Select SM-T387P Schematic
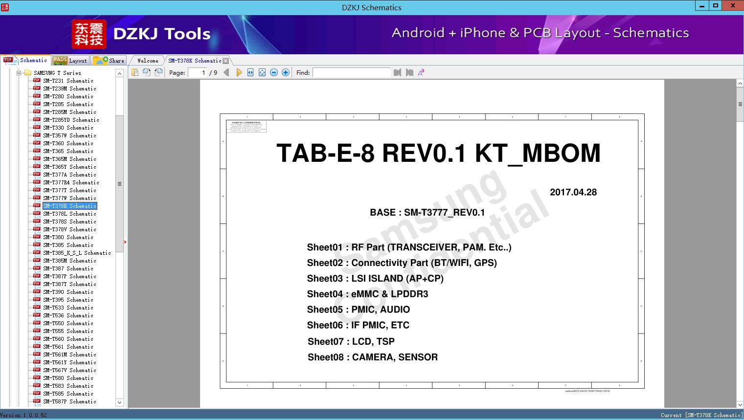The width and height of the screenshot is (744, 420). (69, 276)
